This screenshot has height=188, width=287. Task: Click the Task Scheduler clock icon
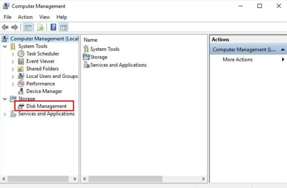click(21, 54)
